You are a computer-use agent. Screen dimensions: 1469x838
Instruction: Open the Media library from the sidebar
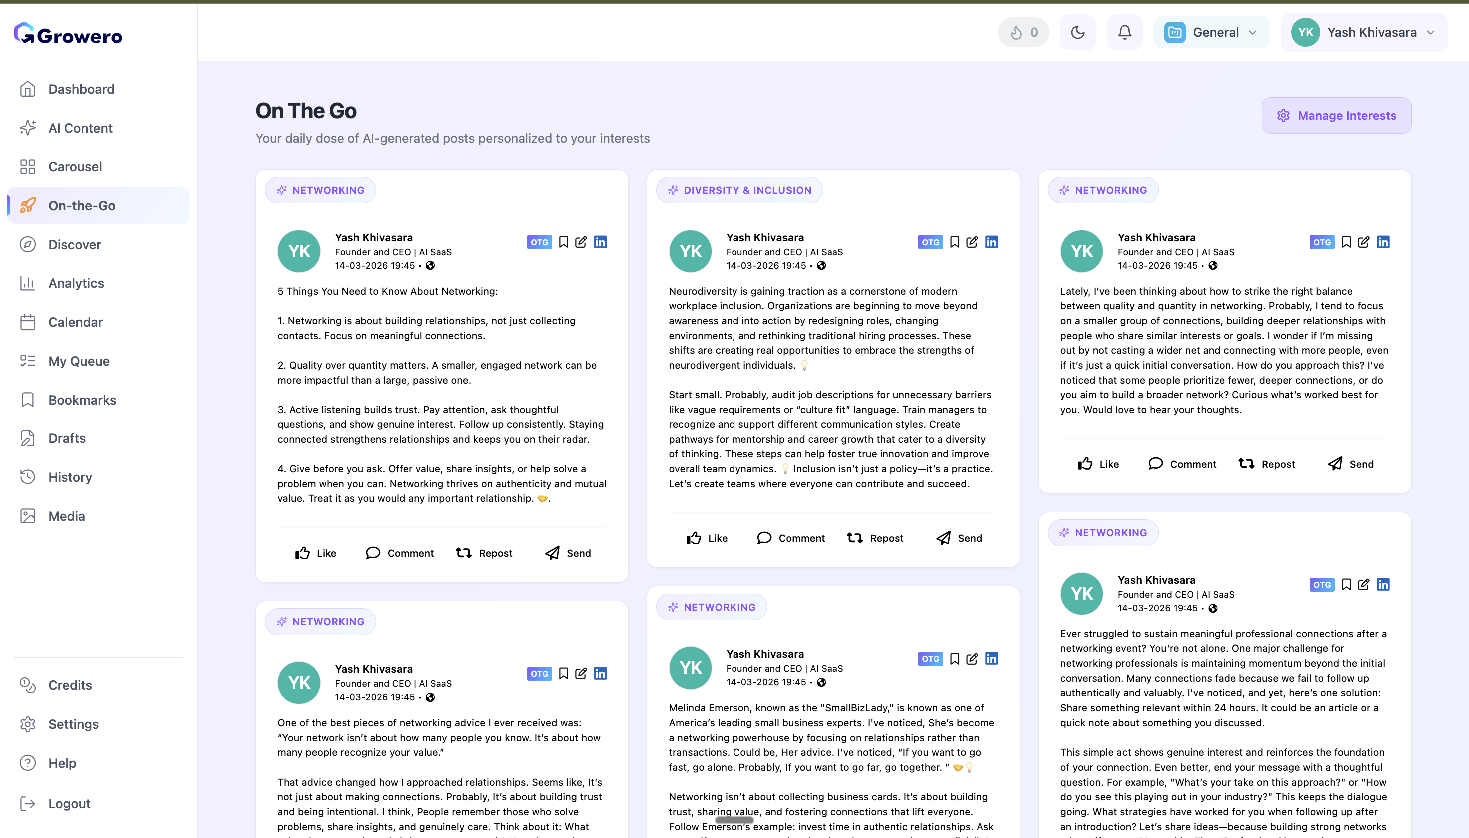point(67,516)
